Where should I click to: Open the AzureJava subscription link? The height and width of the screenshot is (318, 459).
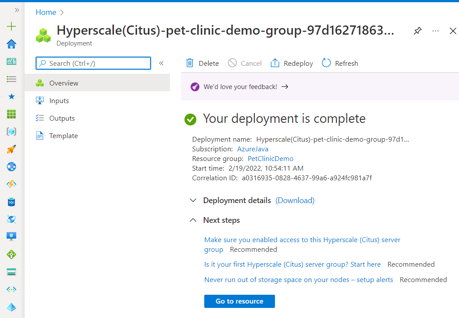tap(253, 149)
